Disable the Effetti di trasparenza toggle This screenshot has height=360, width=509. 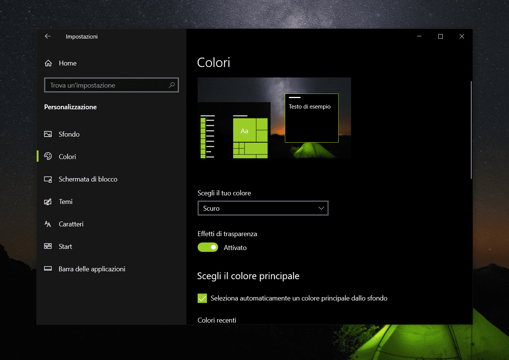[208, 247]
